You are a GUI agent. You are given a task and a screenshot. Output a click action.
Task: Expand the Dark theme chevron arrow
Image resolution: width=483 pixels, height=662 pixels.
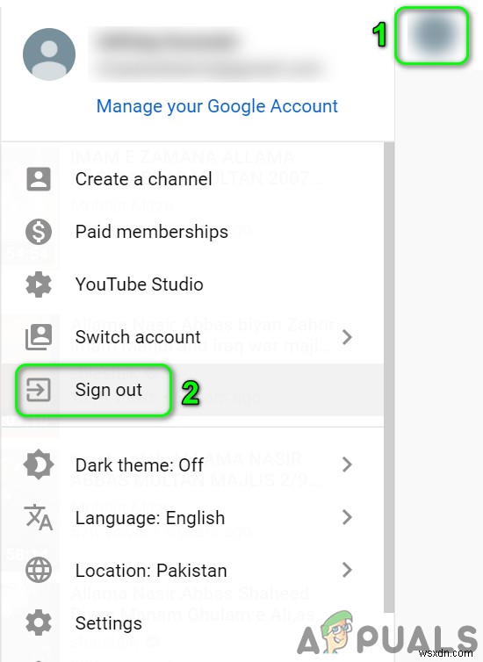tap(347, 464)
